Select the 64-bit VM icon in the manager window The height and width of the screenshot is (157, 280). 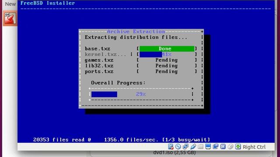pos(10,18)
